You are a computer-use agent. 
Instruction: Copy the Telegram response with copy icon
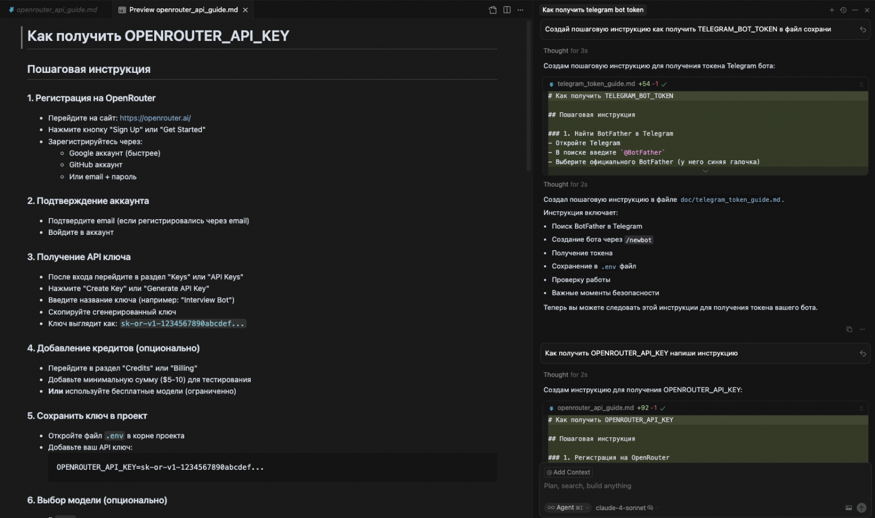coord(849,329)
